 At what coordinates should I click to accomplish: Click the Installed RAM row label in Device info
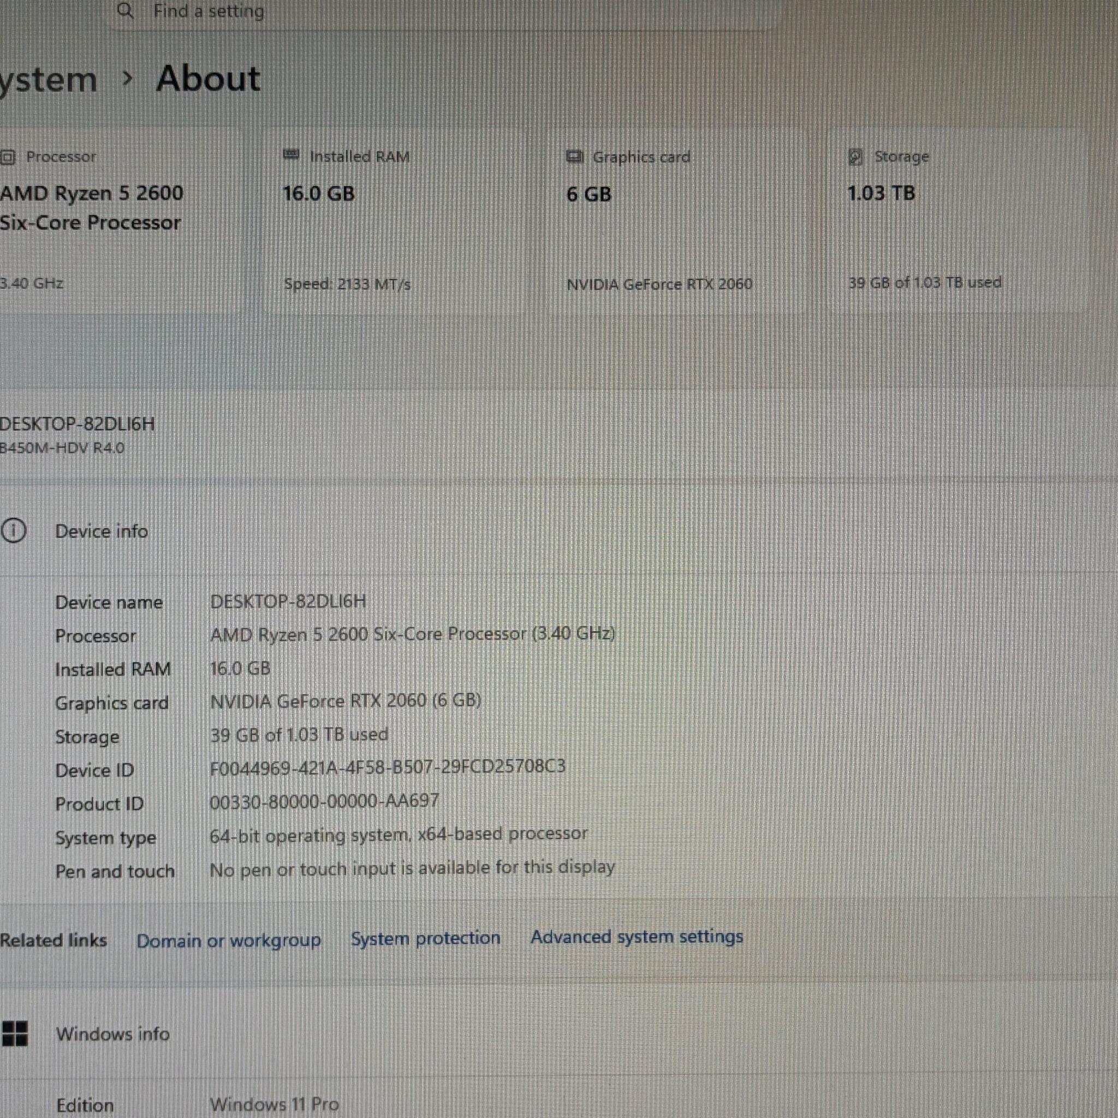(113, 669)
